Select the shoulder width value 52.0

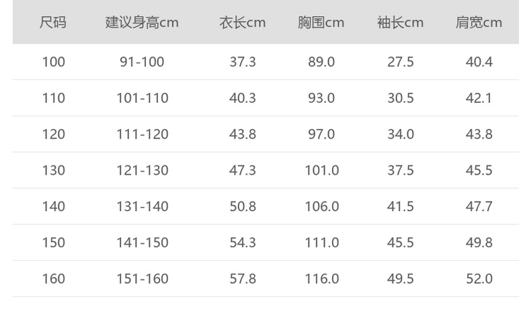[x=479, y=278]
